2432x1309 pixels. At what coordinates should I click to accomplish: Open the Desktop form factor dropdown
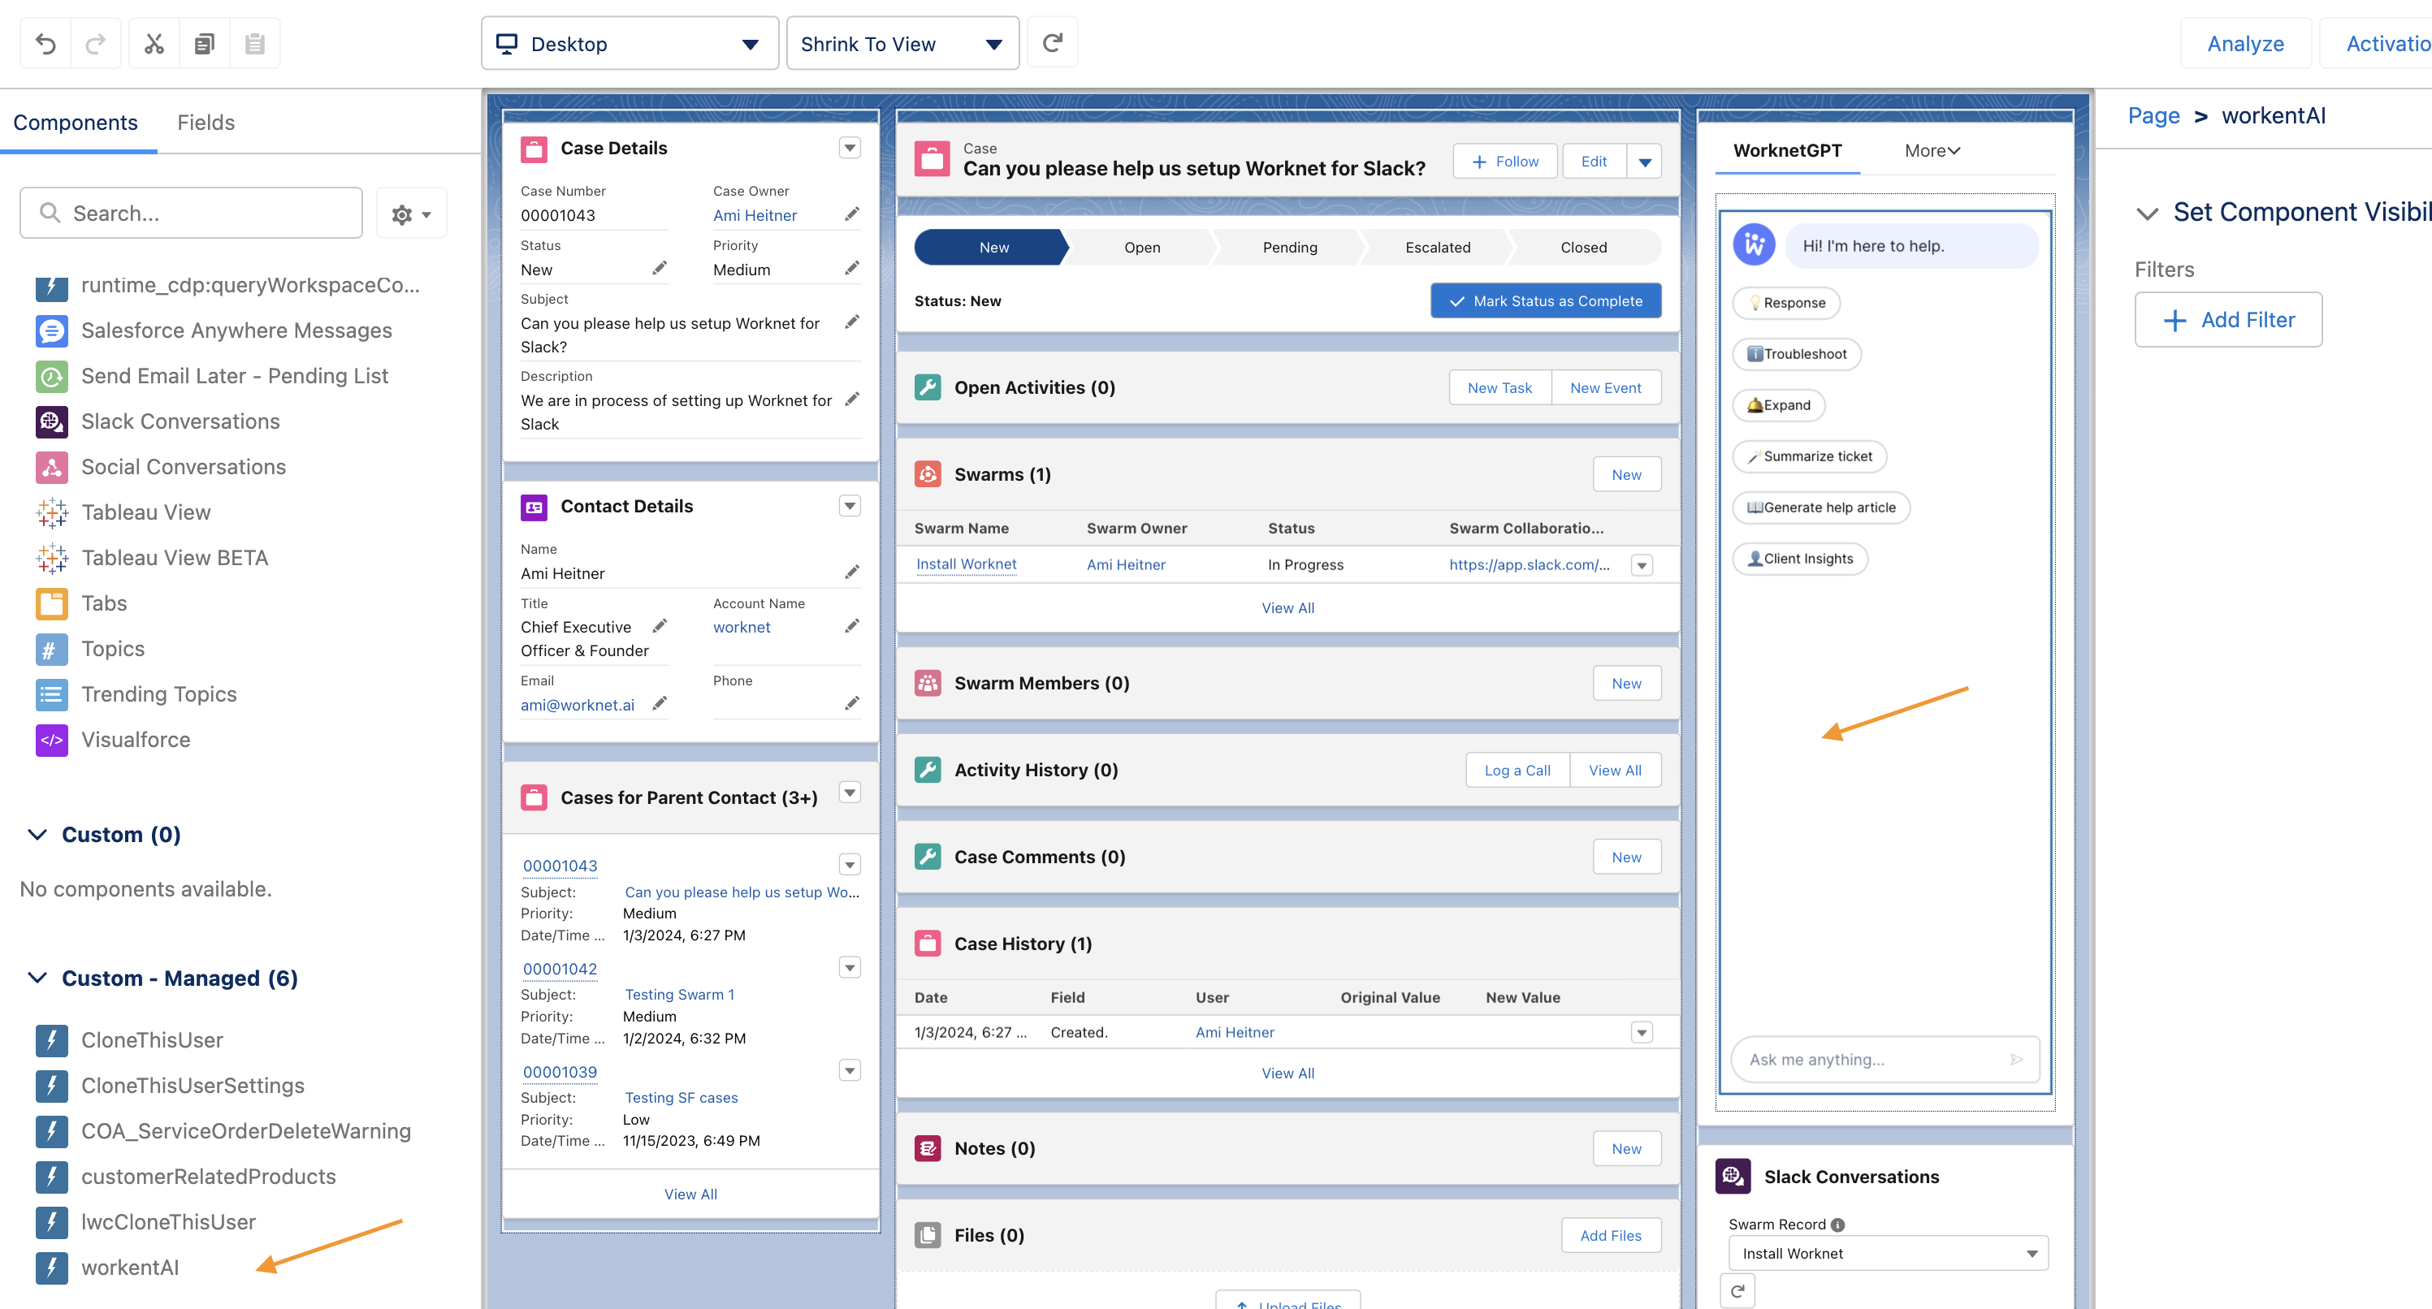630,43
